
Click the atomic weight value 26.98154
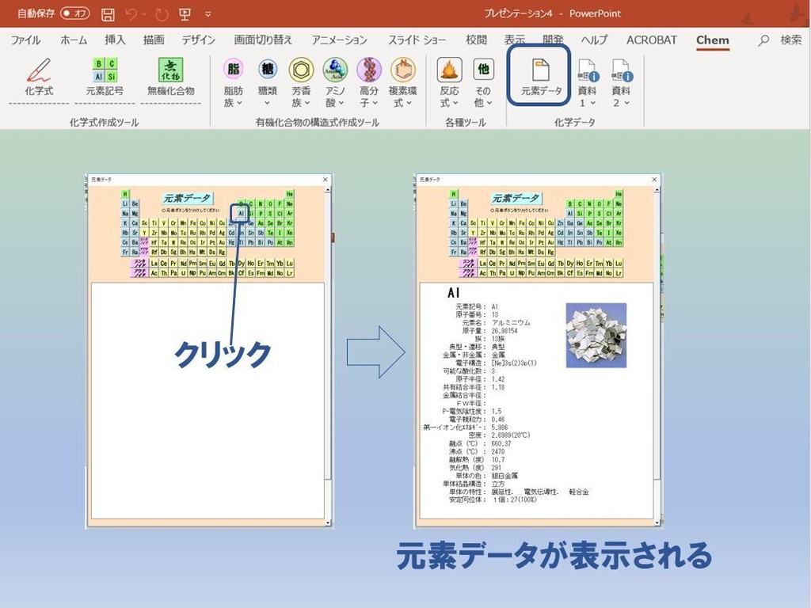504,331
